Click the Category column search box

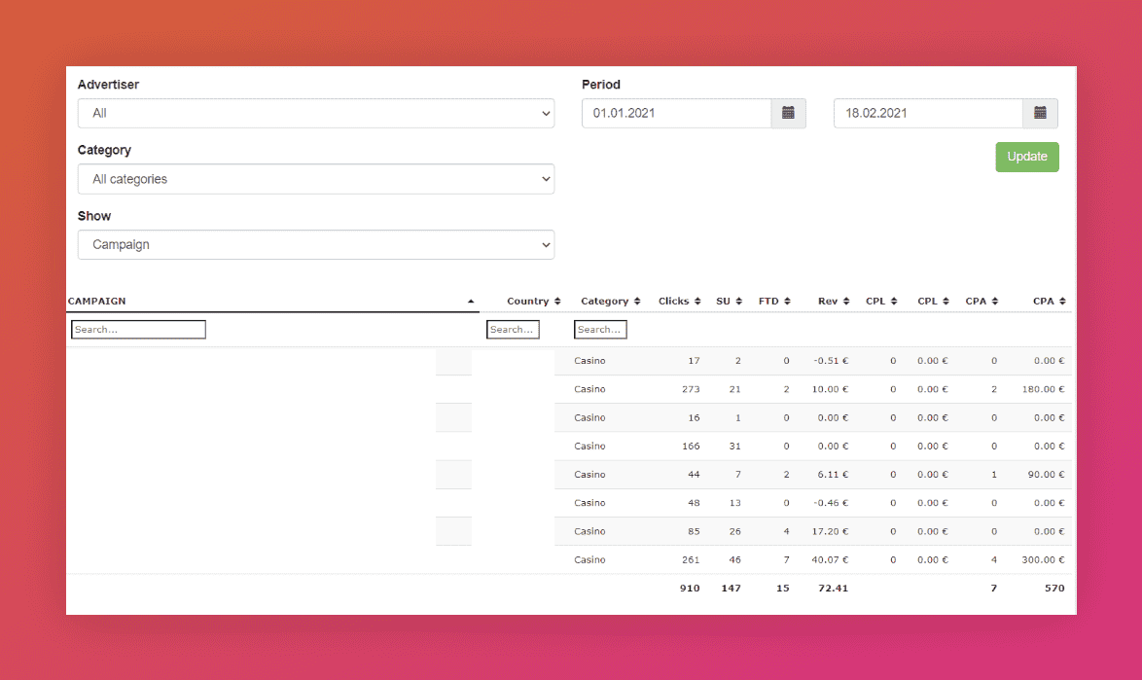(x=600, y=330)
